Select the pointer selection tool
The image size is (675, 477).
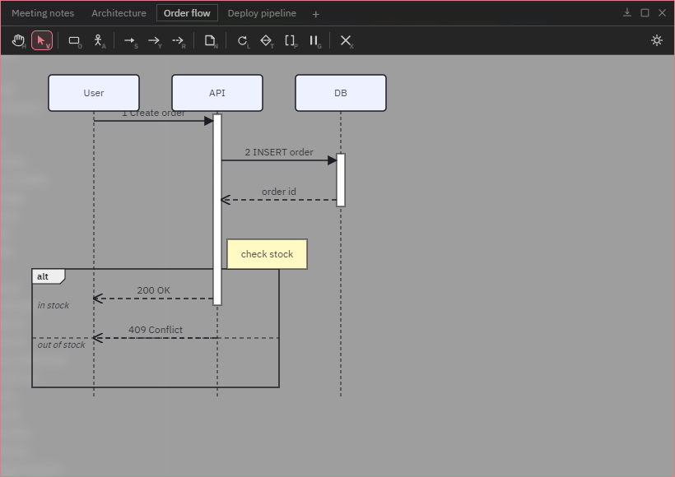pos(42,40)
